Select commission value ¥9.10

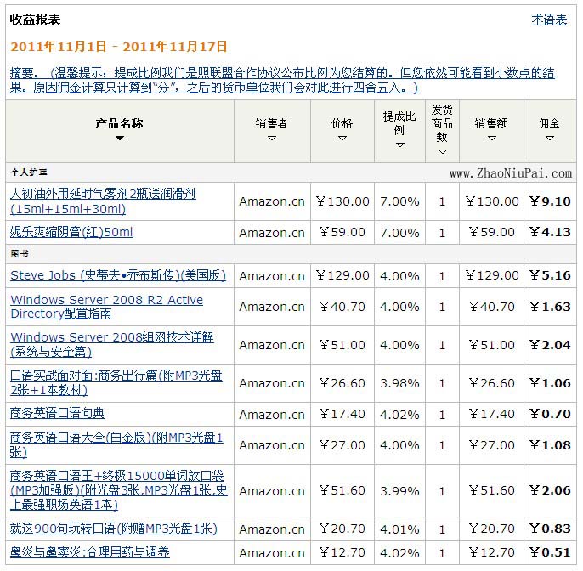pyautogui.click(x=550, y=201)
